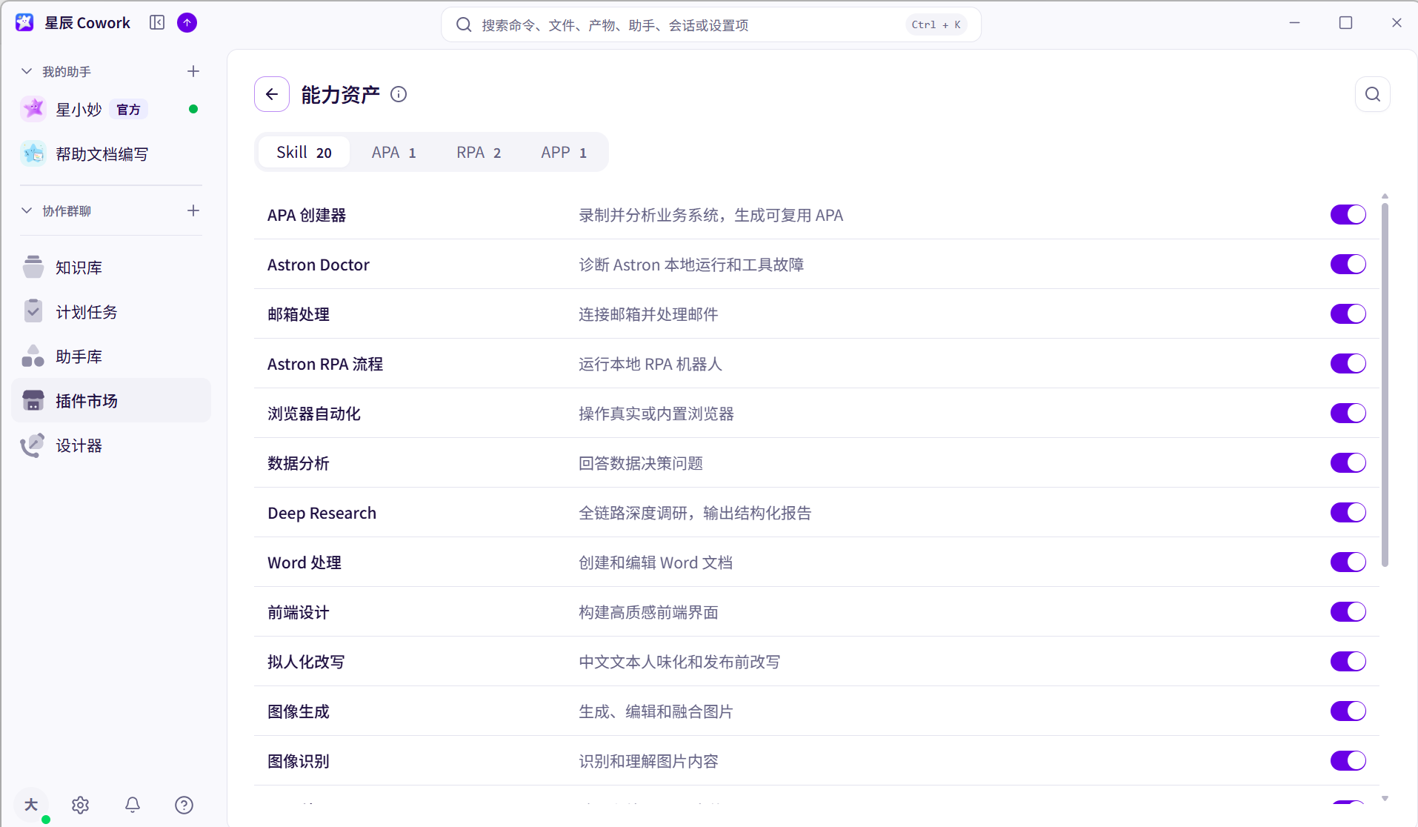The height and width of the screenshot is (827, 1418).
Task: Click the 数据分析 skill name
Action: coord(299,463)
